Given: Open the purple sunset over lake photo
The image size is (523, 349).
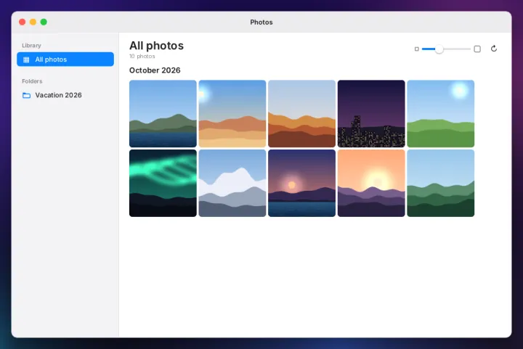Looking at the screenshot, I should tap(302, 183).
